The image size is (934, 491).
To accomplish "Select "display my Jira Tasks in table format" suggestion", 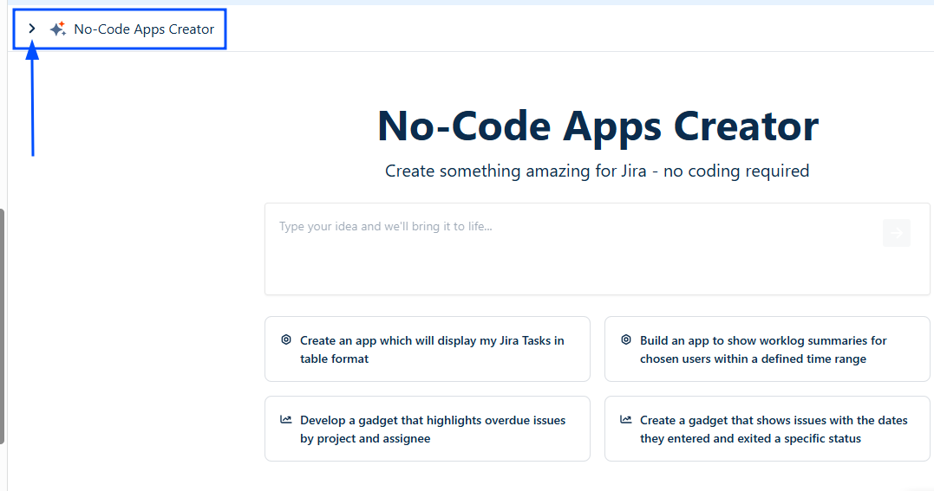I will [432, 349].
